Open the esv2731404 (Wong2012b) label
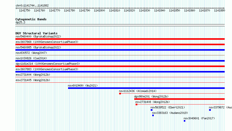The width and height of the screenshot is (232, 131). 33,75
